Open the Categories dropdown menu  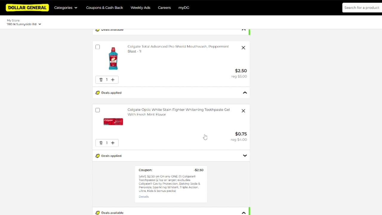pos(66,8)
